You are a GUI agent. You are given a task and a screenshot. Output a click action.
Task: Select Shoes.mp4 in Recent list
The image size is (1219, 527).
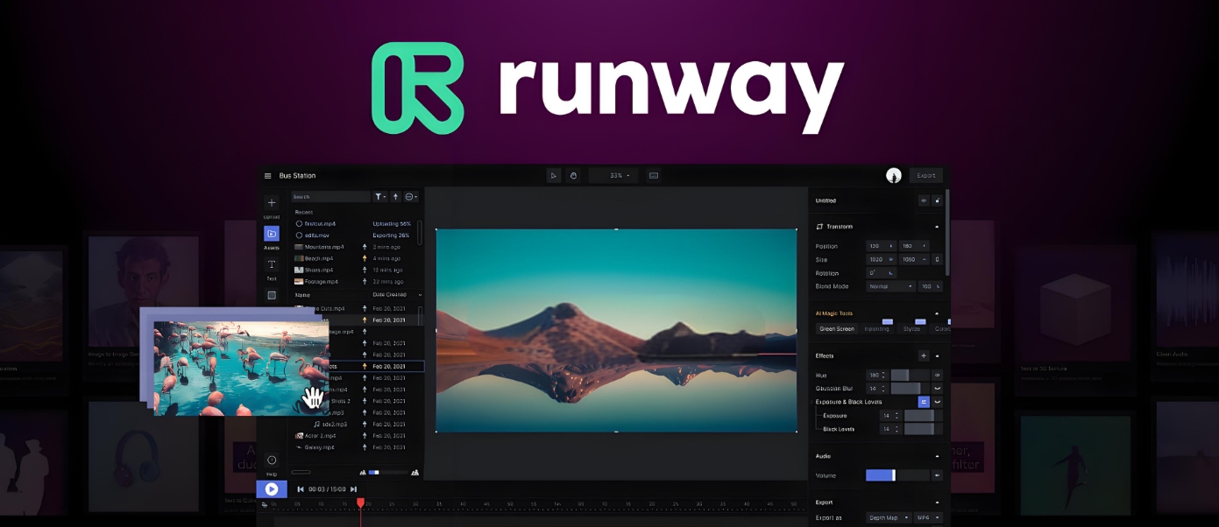(314, 270)
